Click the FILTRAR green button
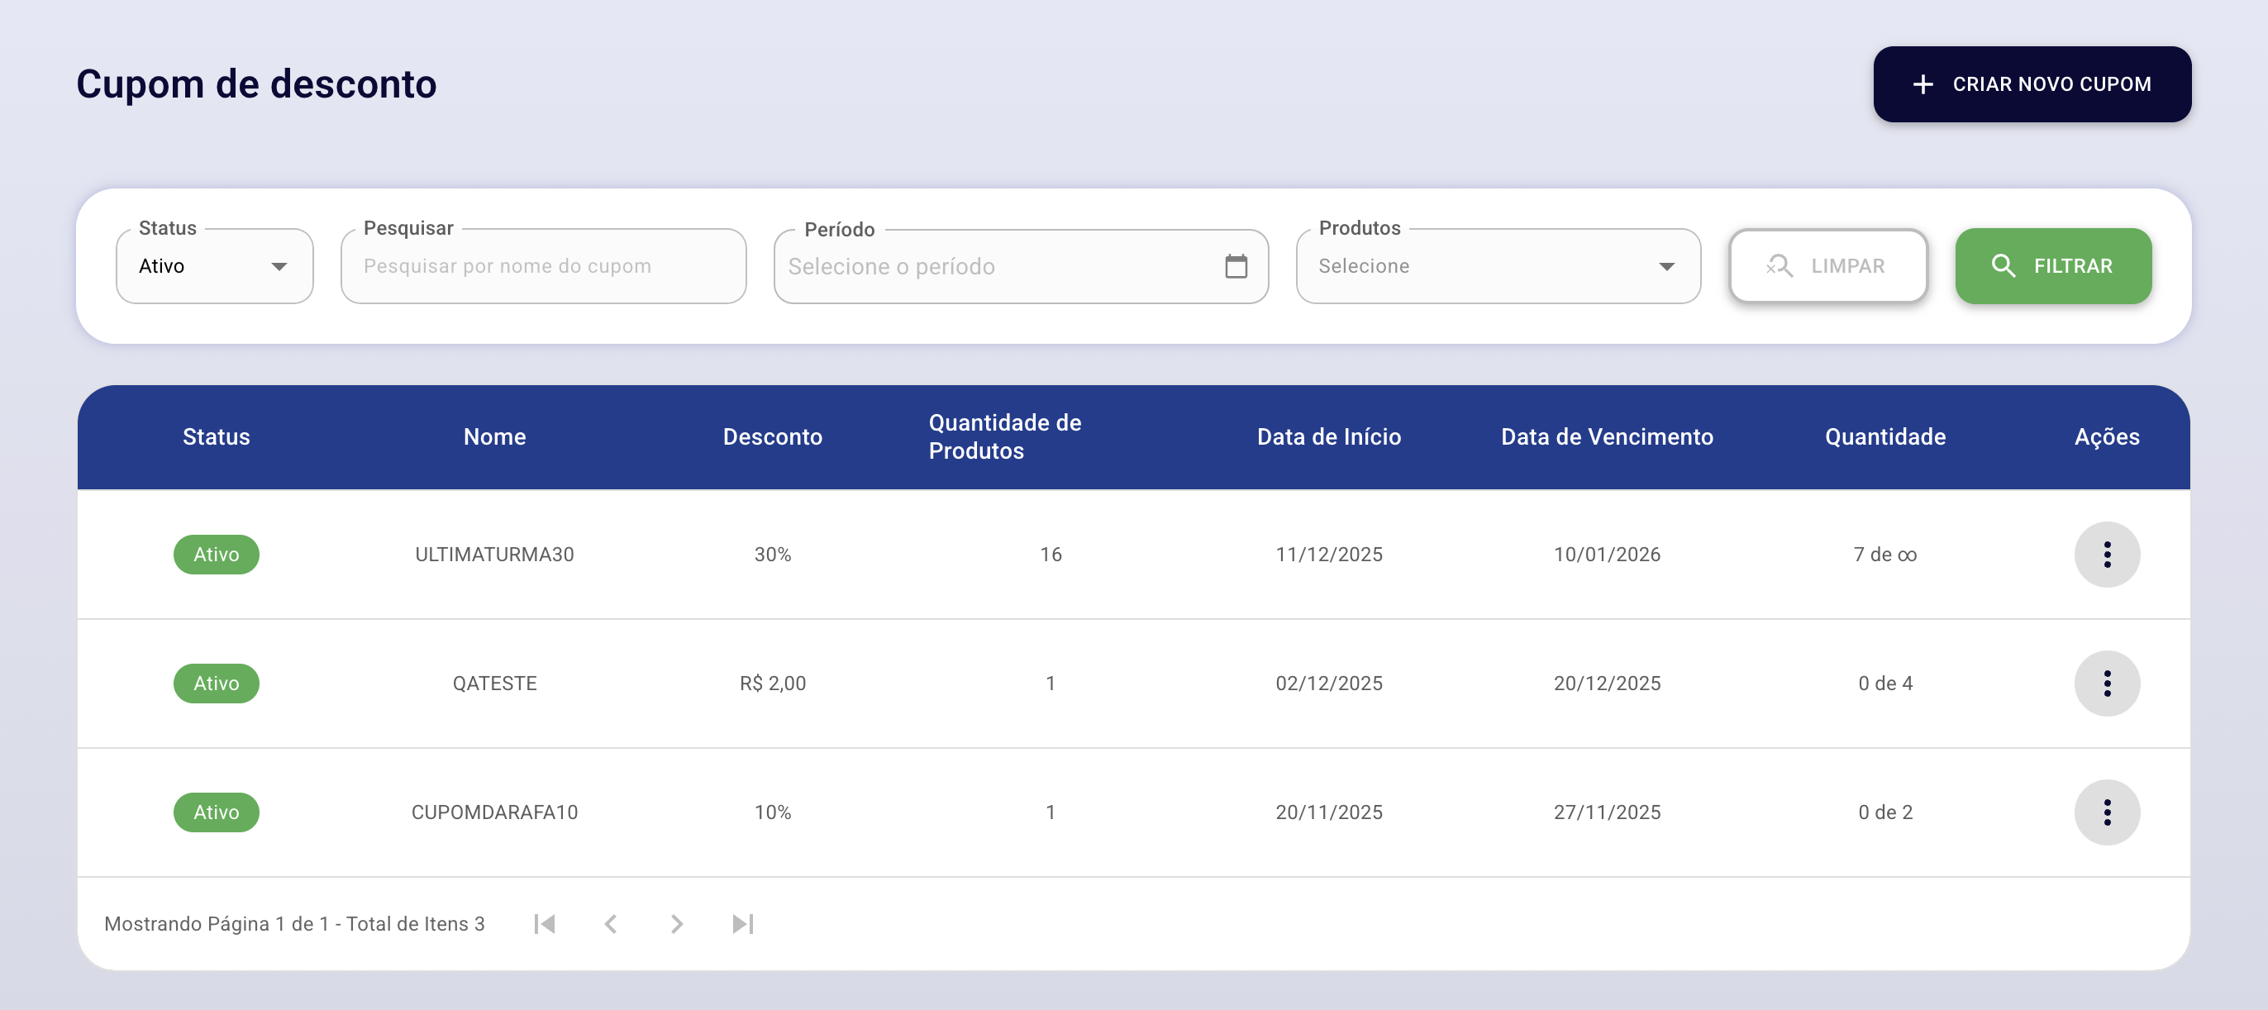This screenshot has height=1010, width=2268. click(2052, 266)
